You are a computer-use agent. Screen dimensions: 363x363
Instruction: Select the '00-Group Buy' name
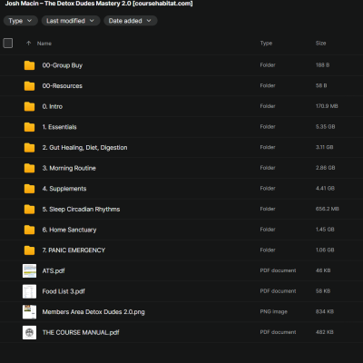63,65
